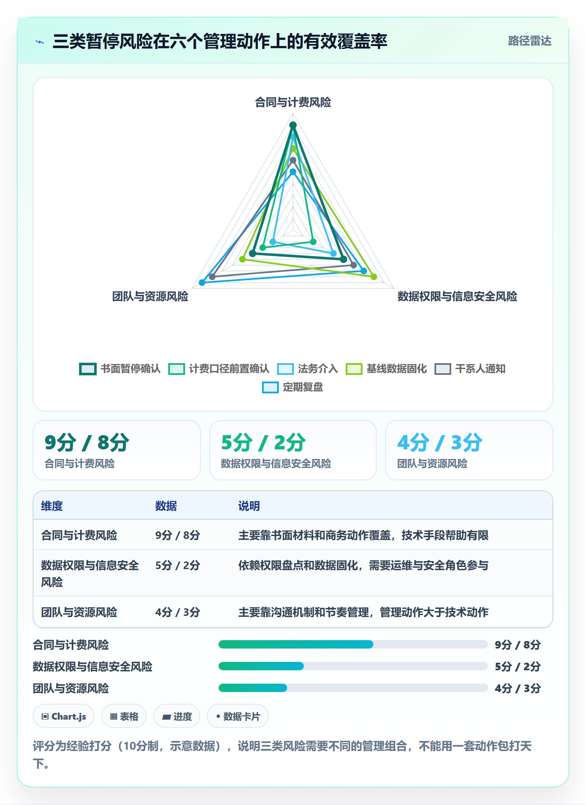The height and width of the screenshot is (805, 586).
Task: Toggle the 计费口径前置确认 legend series
Action: point(218,369)
